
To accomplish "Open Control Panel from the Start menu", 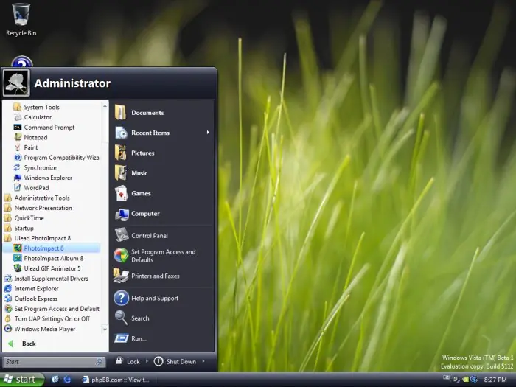I will [x=149, y=236].
